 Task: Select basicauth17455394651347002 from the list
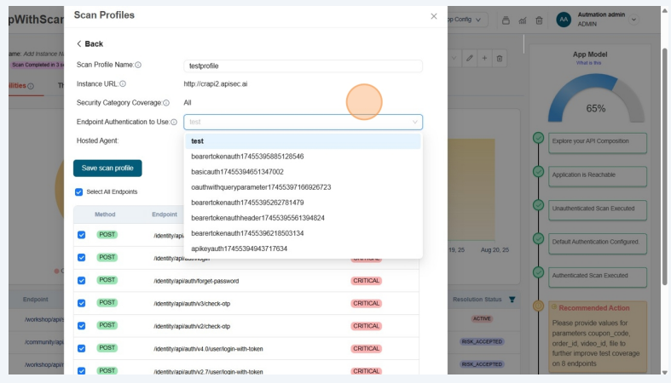point(237,172)
